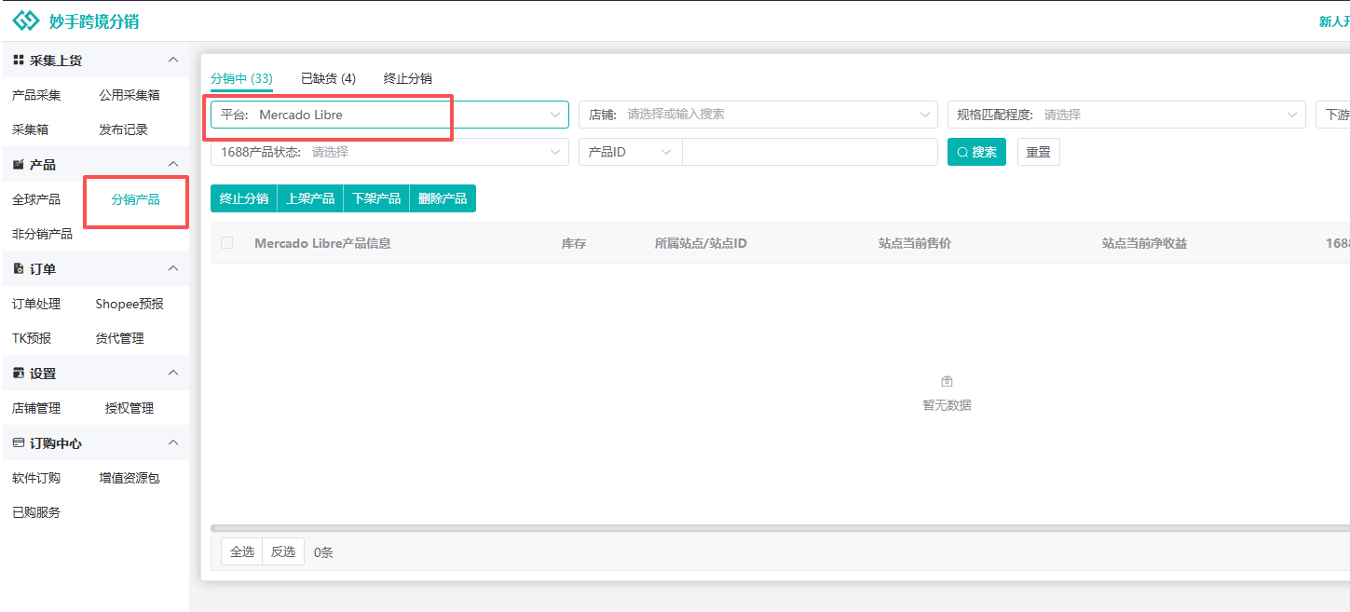The height and width of the screenshot is (612, 1350).
Task: Click the 订单 section document icon
Action: point(19,269)
